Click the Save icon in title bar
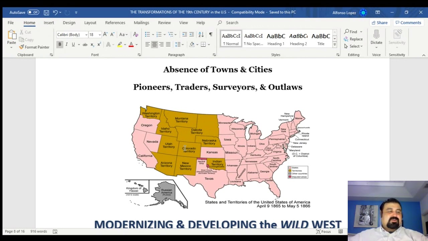The image size is (428, 241). click(46, 12)
